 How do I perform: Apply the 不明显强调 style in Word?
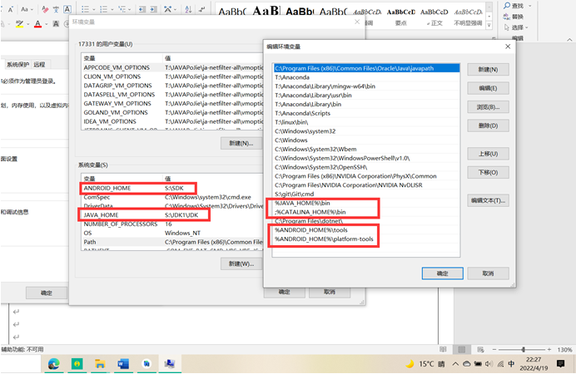[468, 17]
